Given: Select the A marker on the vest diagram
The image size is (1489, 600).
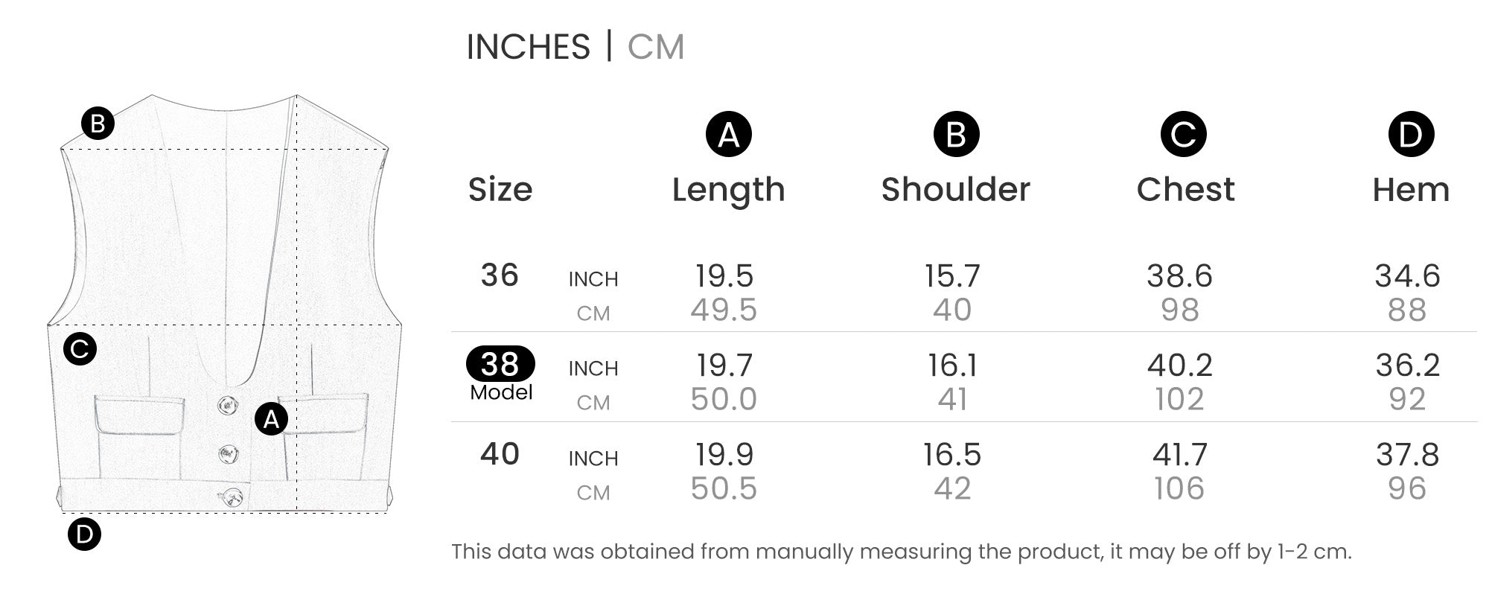Looking at the screenshot, I should click(x=271, y=419).
